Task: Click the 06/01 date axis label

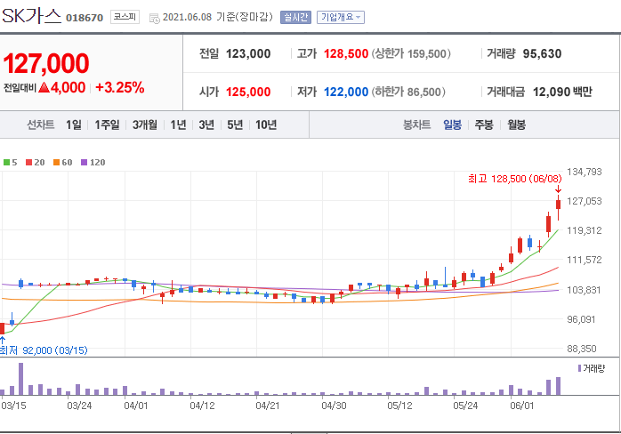Action: coord(522,406)
